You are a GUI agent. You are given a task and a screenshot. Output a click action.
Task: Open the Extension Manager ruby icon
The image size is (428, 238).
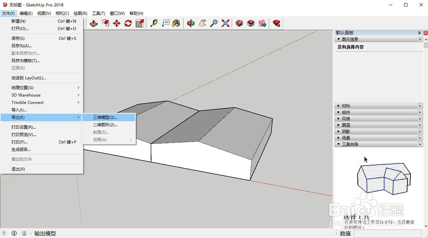(x=276, y=23)
